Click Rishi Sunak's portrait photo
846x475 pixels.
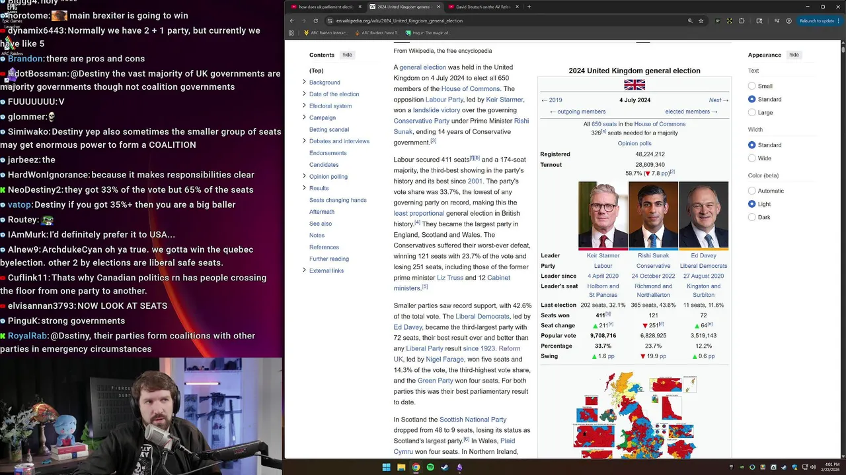pos(653,215)
